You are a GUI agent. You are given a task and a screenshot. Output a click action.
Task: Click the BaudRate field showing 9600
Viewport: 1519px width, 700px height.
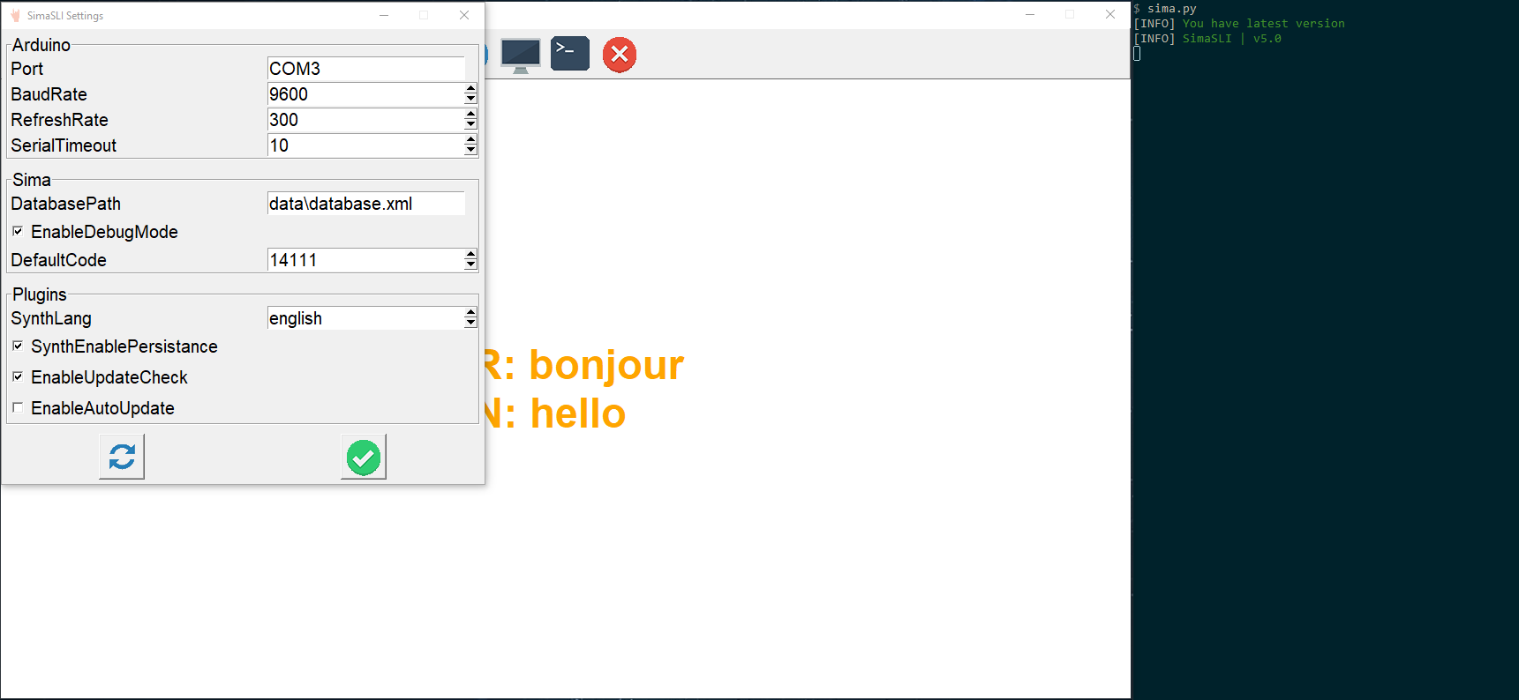coord(366,94)
